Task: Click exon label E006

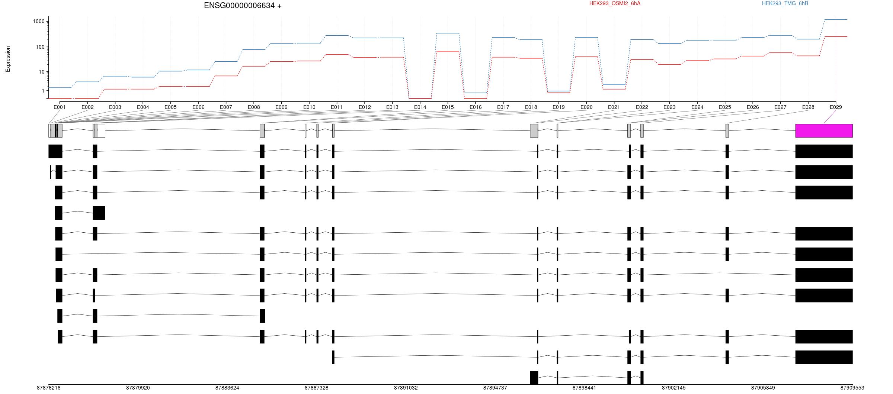Action: [x=198, y=107]
